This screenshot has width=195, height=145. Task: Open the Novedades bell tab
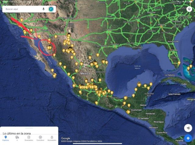coord(52,138)
